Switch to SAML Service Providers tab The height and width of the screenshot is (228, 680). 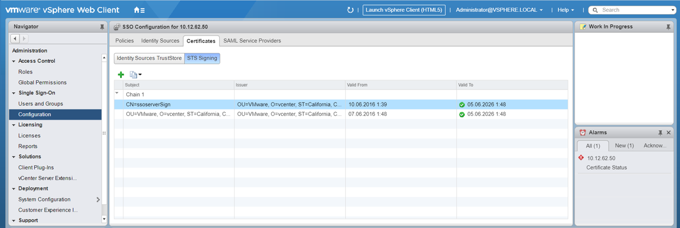(x=252, y=41)
